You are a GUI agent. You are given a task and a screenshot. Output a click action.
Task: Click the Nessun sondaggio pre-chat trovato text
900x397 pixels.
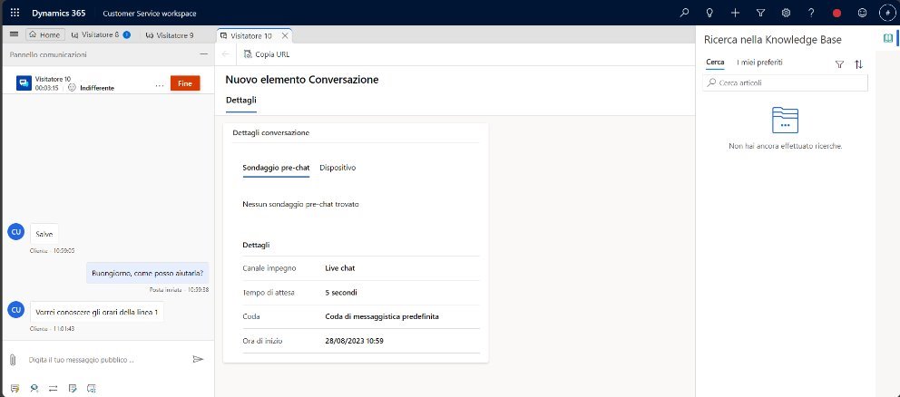pyautogui.click(x=301, y=204)
